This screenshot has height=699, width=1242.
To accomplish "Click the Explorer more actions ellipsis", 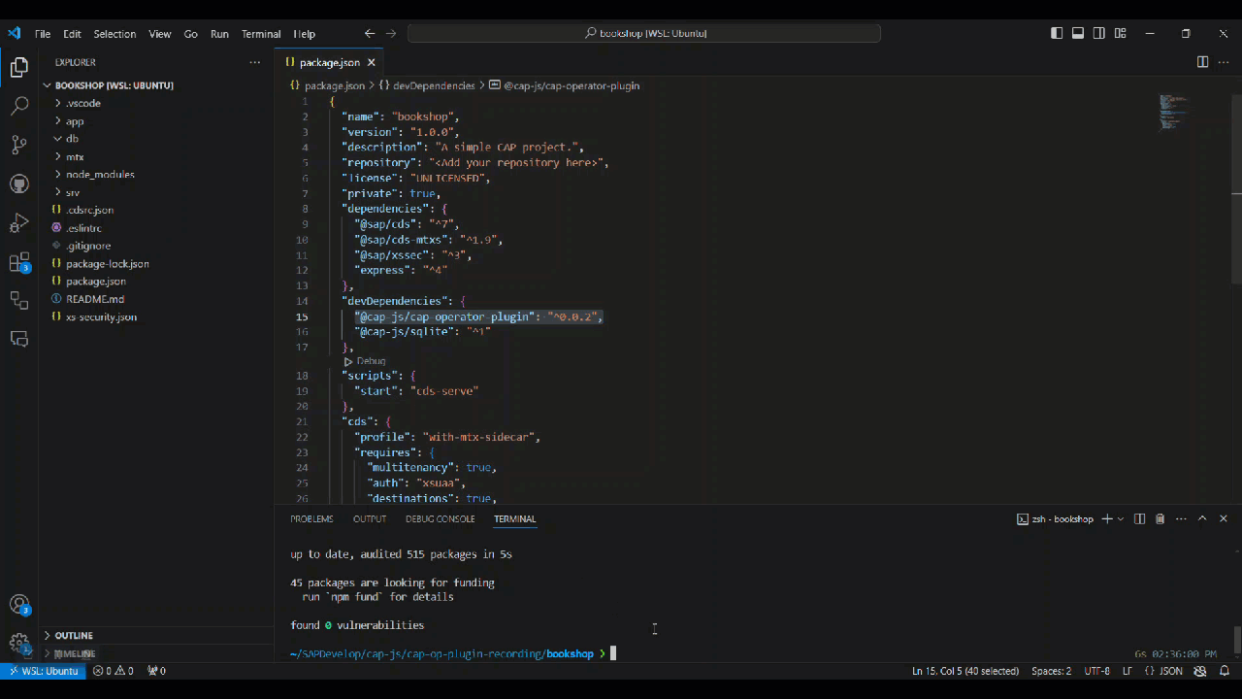I will point(255,62).
